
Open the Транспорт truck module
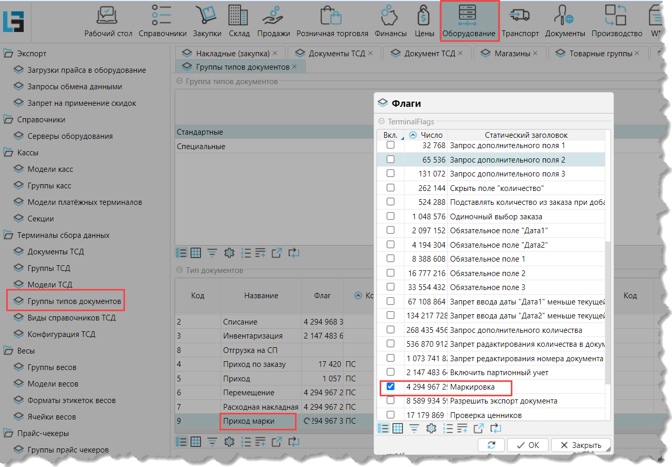(x=520, y=21)
